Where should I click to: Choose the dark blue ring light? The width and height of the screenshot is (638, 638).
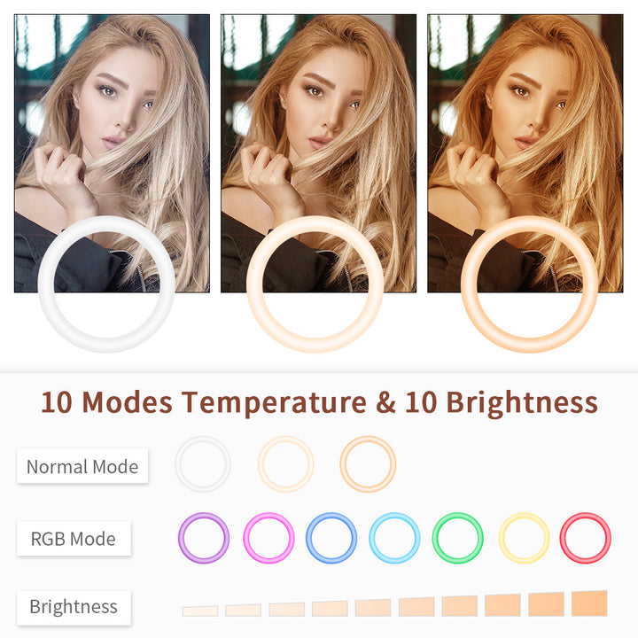point(331,538)
